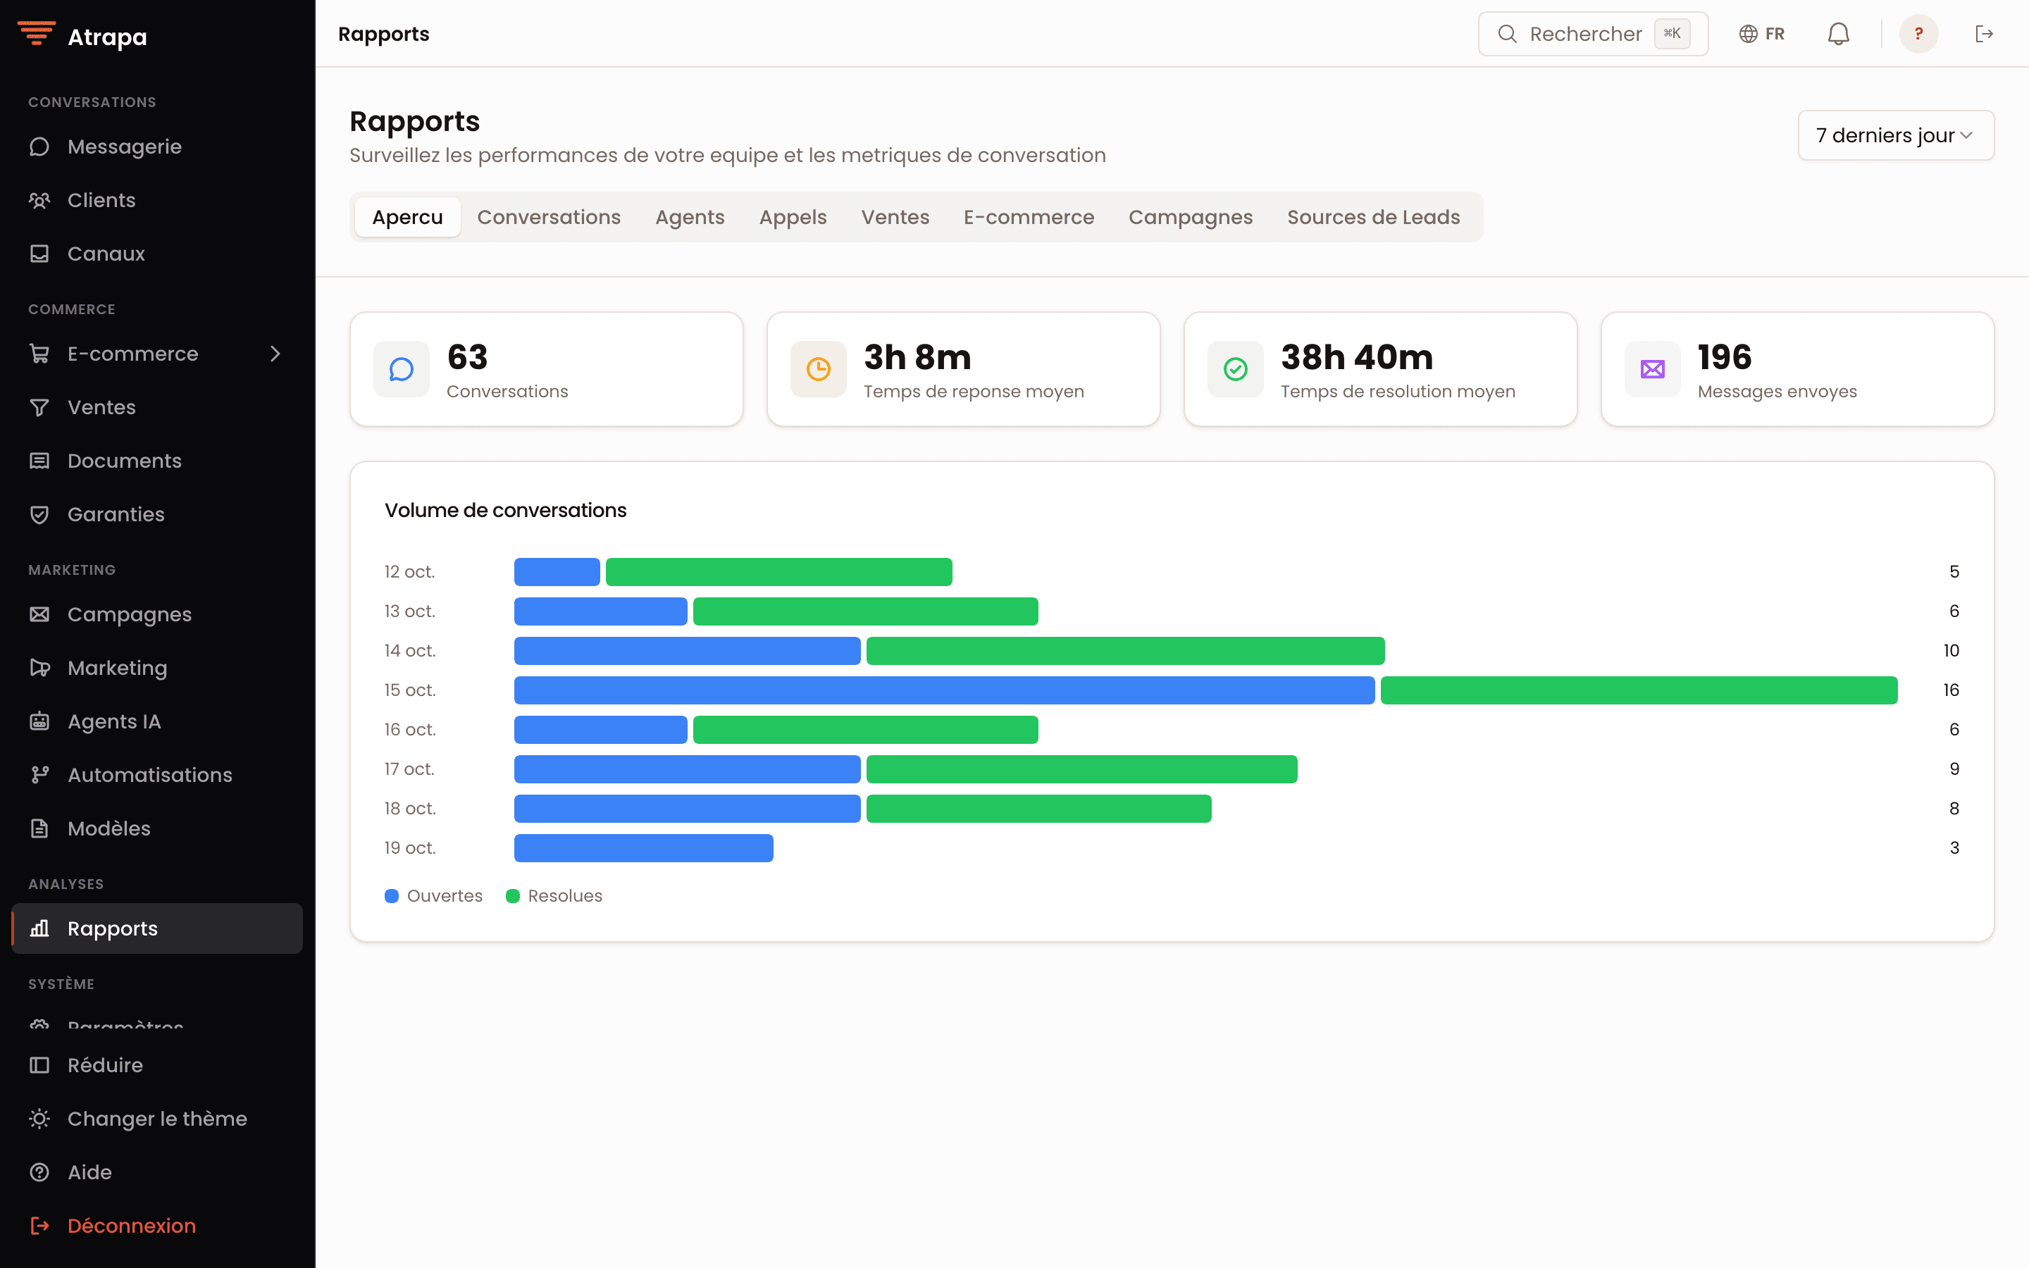Switch to the Appels tab
The height and width of the screenshot is (1268, 2029).
tap(793, 217)
